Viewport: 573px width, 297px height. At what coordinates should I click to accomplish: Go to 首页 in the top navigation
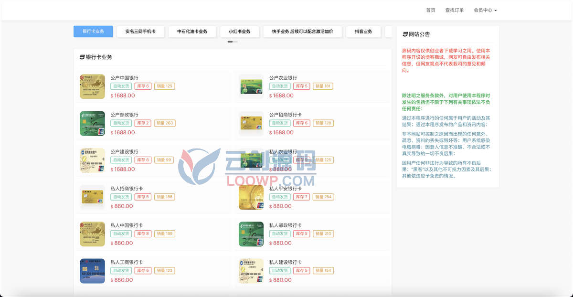(431, 10)
